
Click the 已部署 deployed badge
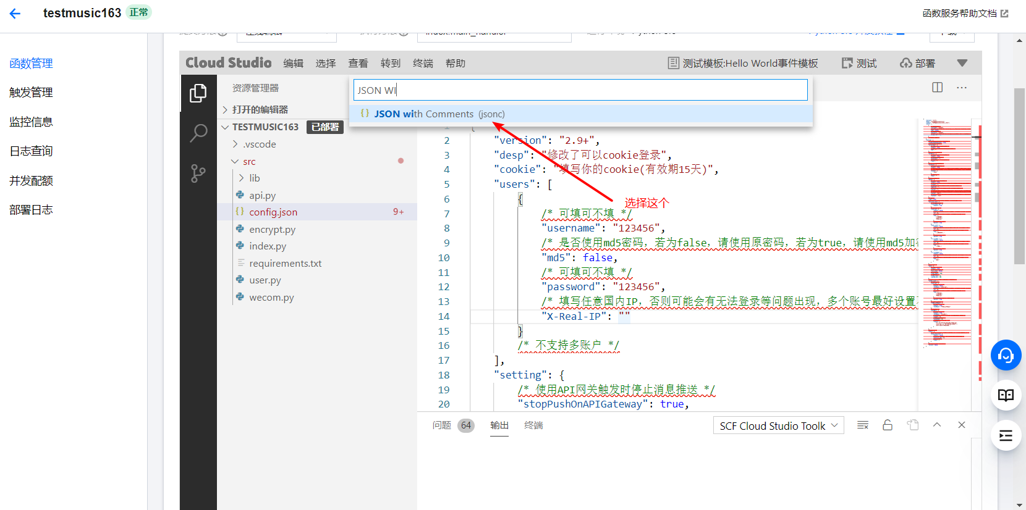click(325, 127)
